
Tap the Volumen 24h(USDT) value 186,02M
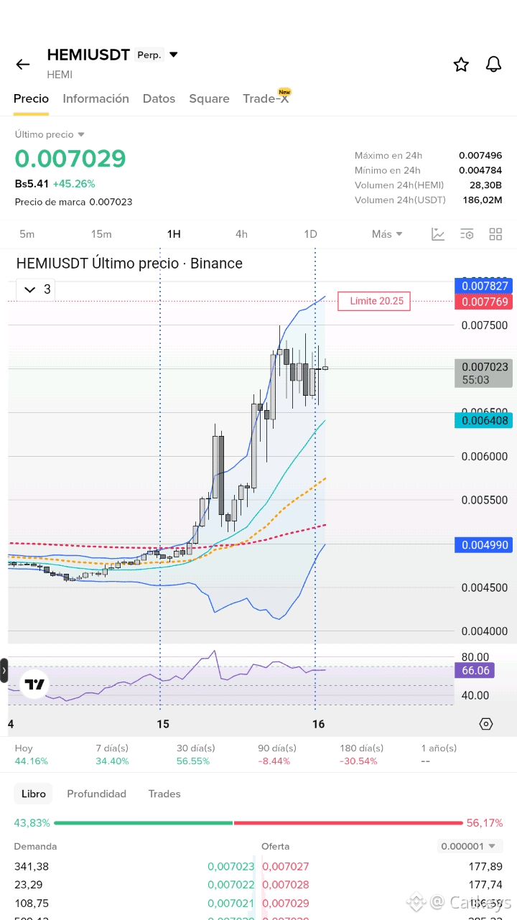pos(483,200)
